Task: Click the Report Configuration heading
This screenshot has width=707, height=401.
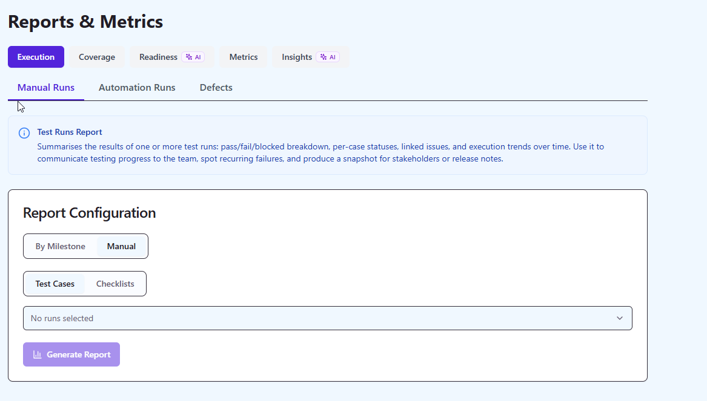Action: (x=89, y=213)
